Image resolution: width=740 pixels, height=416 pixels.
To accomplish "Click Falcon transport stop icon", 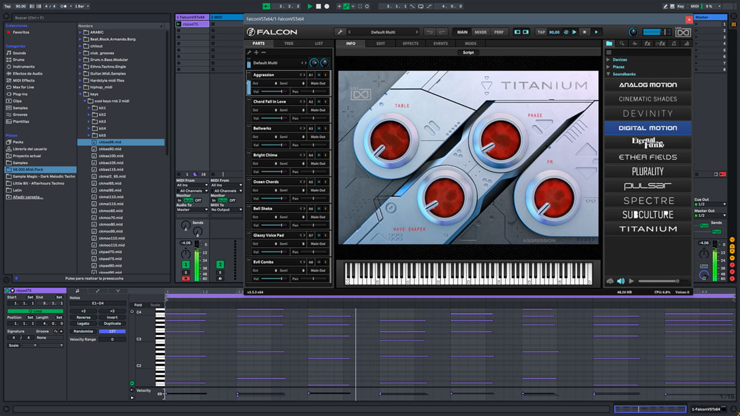I will click(x=585, y=32).
